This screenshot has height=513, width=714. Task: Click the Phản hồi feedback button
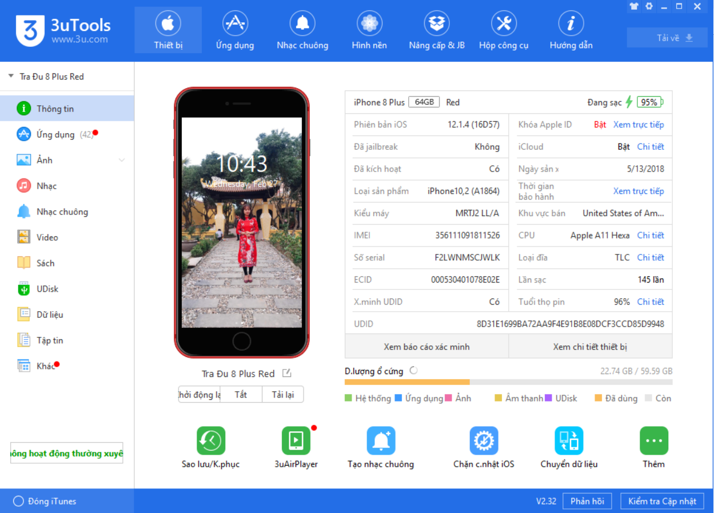(x=587, y=501)
